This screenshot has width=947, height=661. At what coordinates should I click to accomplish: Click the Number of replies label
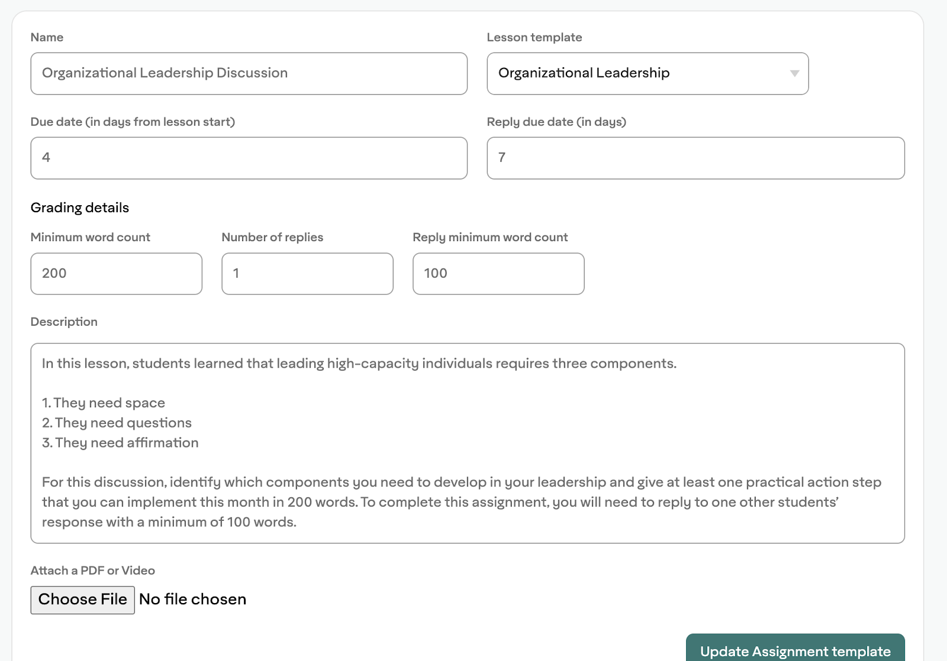pos(272,237)
